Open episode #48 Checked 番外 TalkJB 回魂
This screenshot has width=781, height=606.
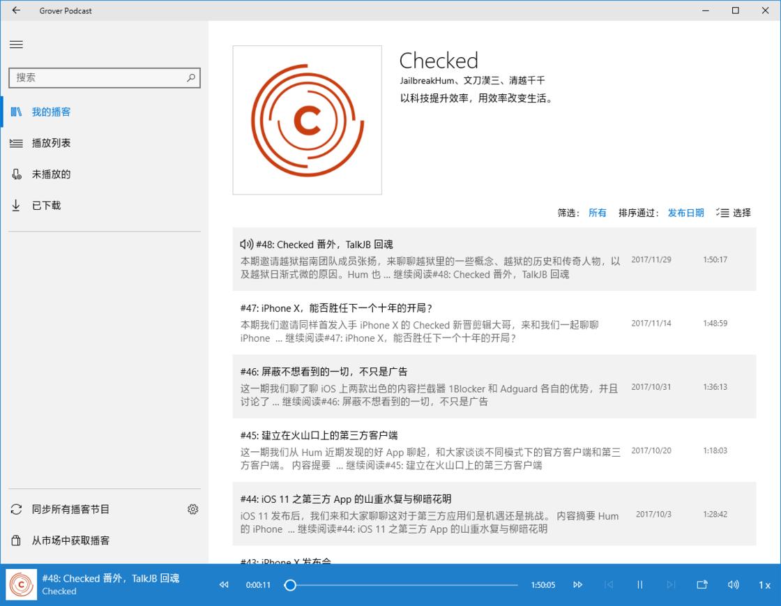tap(494, 259)
